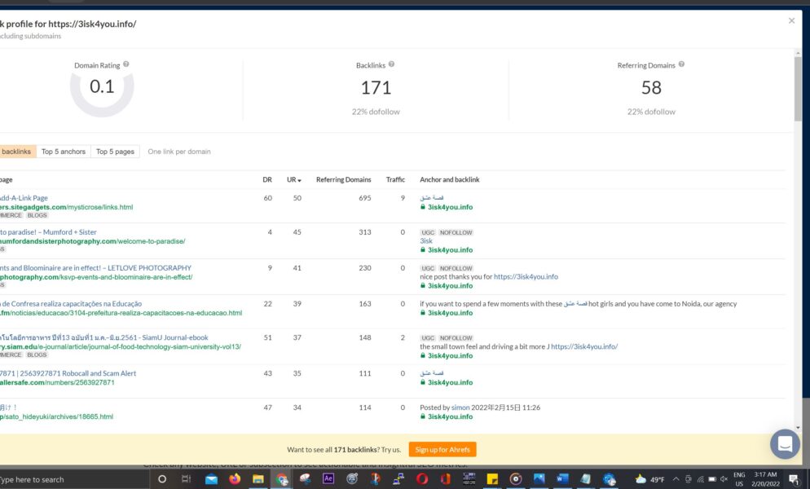810x489 pixels.
Task: Sort table by the DR column header
Action: coord(267,179)
